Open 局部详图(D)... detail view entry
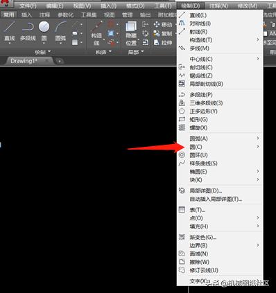This screenshot has width=276, height=293. (x=220, y=191)
